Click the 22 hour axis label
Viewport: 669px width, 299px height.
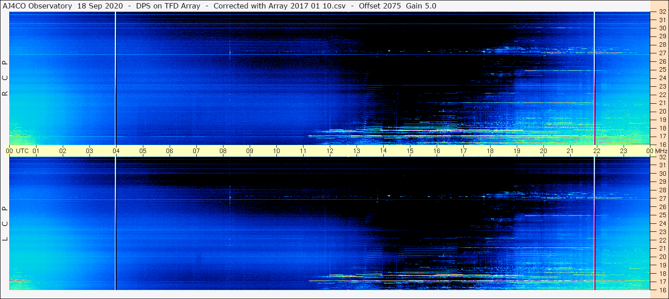click(597, 151)
